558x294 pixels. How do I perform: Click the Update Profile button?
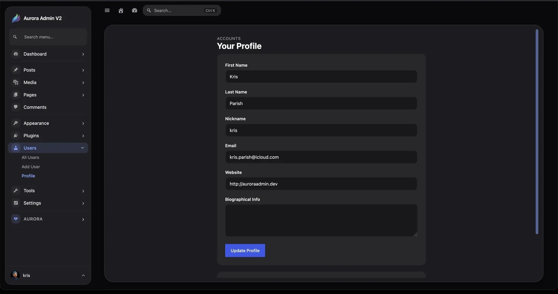pyautogui.click(x=245, y=250)
